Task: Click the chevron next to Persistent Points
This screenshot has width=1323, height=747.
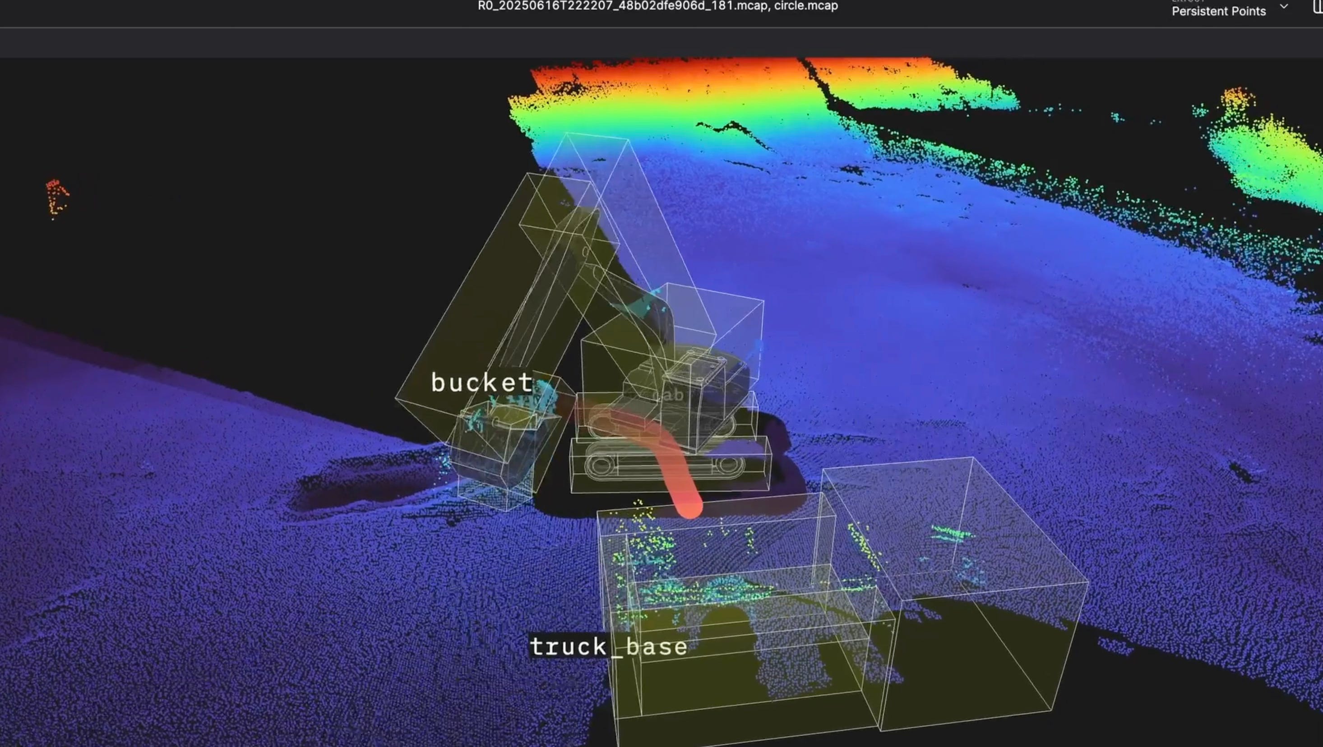Action: point(1283,7)
